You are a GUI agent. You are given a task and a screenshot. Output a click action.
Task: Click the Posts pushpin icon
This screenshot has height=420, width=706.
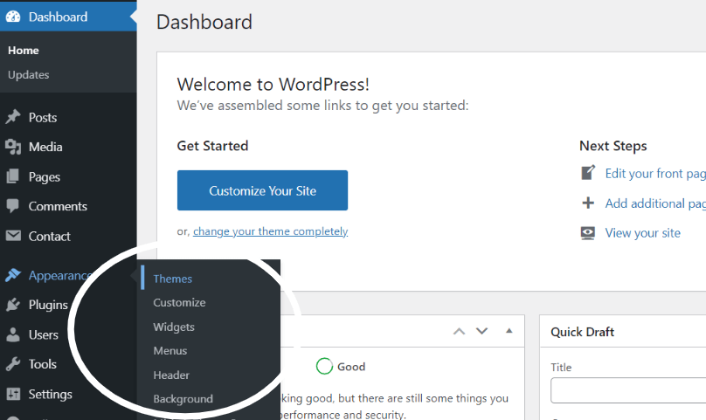coord(13,117)
